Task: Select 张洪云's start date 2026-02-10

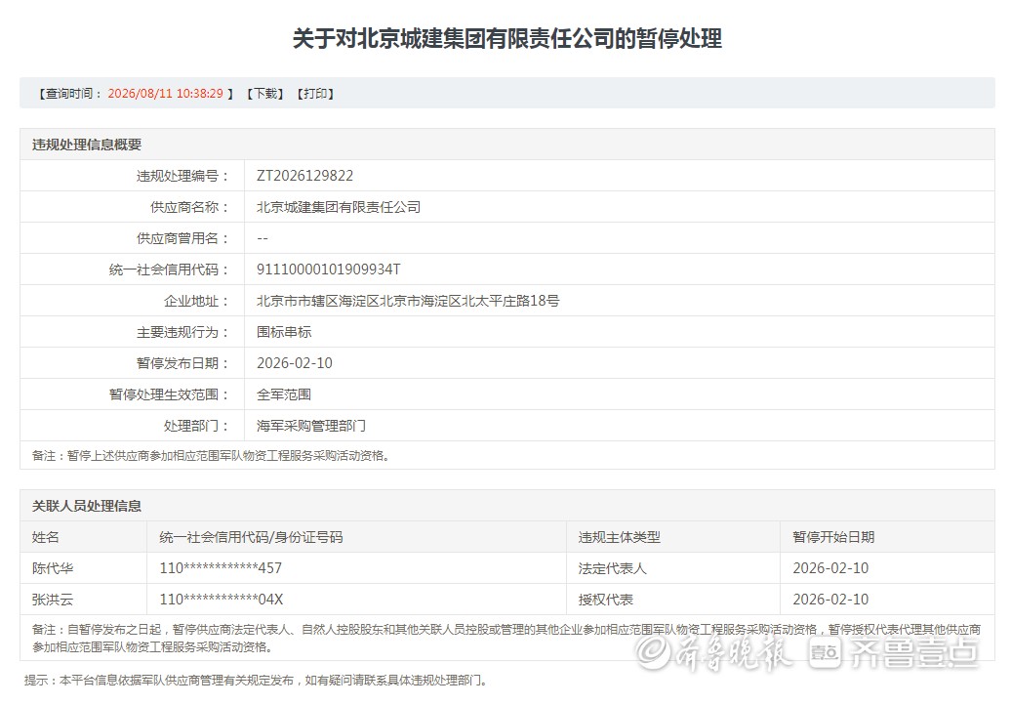Action: pos(830,600)
